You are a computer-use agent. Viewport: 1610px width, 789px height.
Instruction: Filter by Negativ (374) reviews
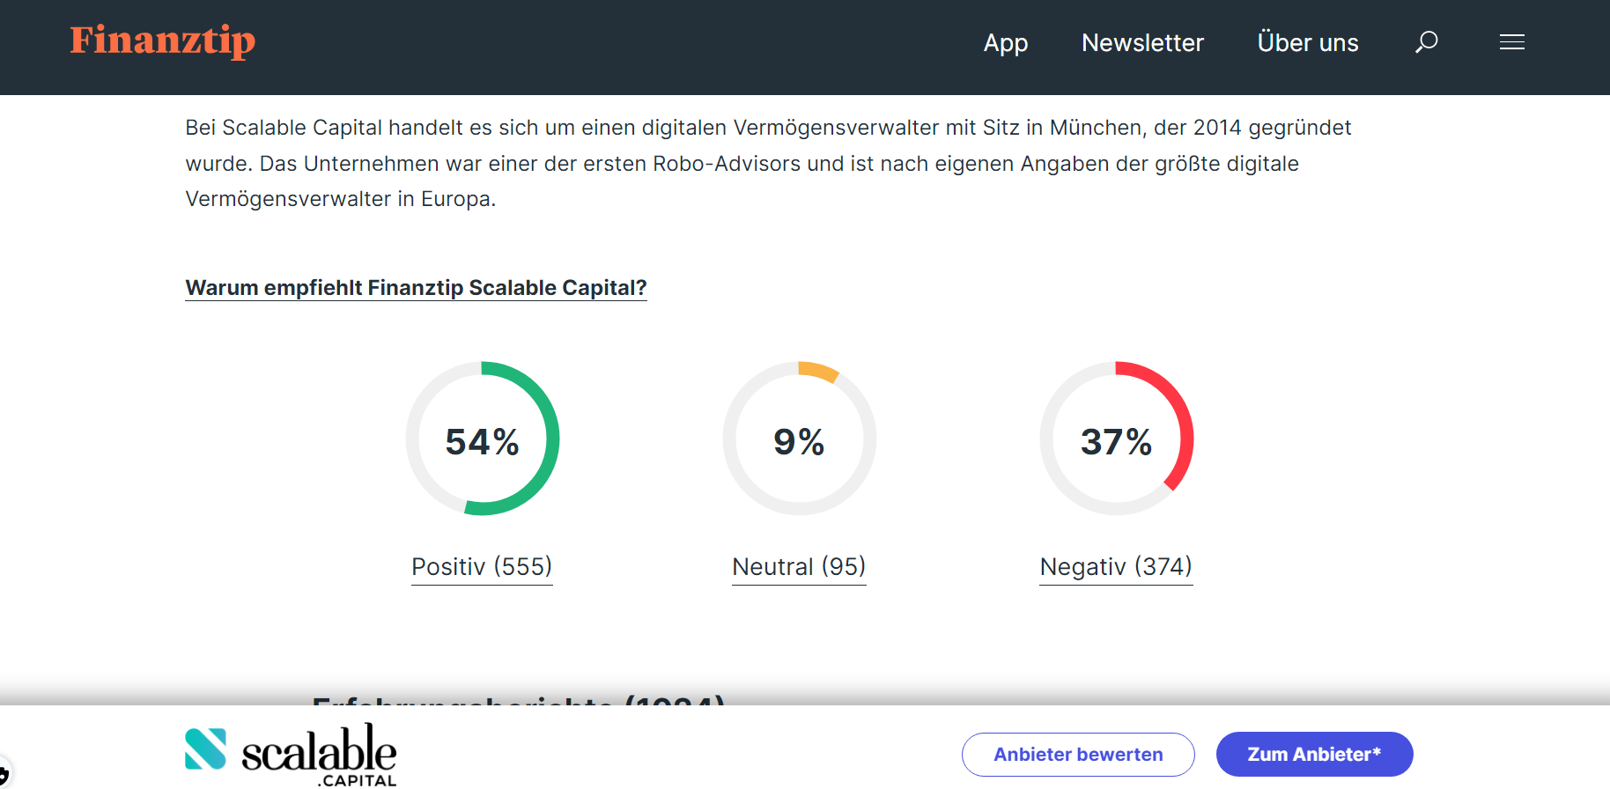pos(1116,566)
